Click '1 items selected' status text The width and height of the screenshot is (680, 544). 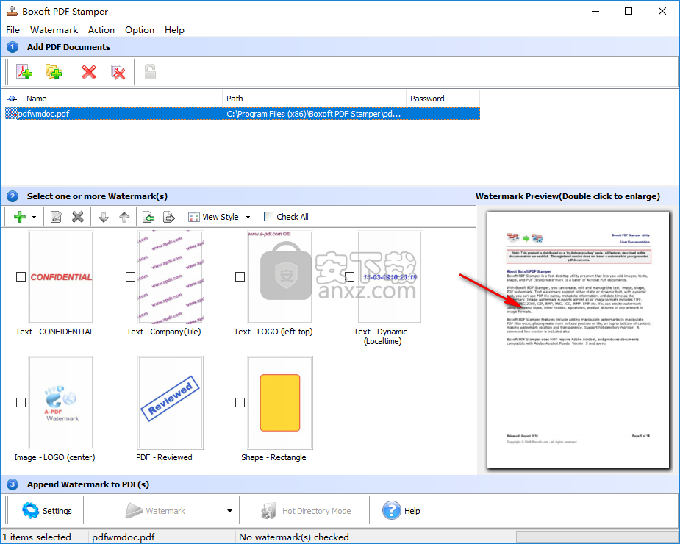[37, 537]
